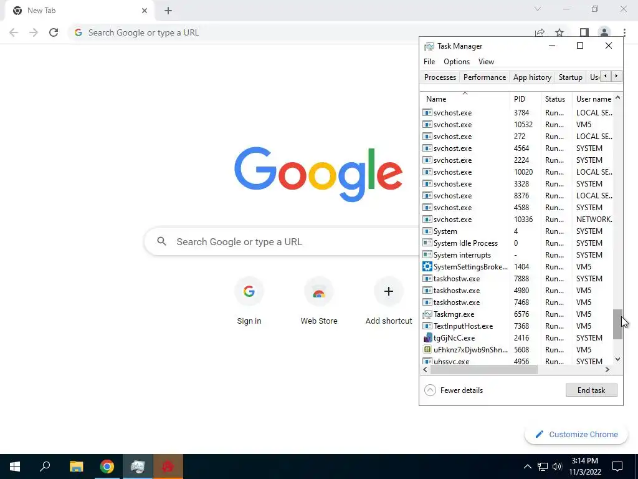638x479 pixels.
Task: Open volume control in system tray
Action: (557, 467)
